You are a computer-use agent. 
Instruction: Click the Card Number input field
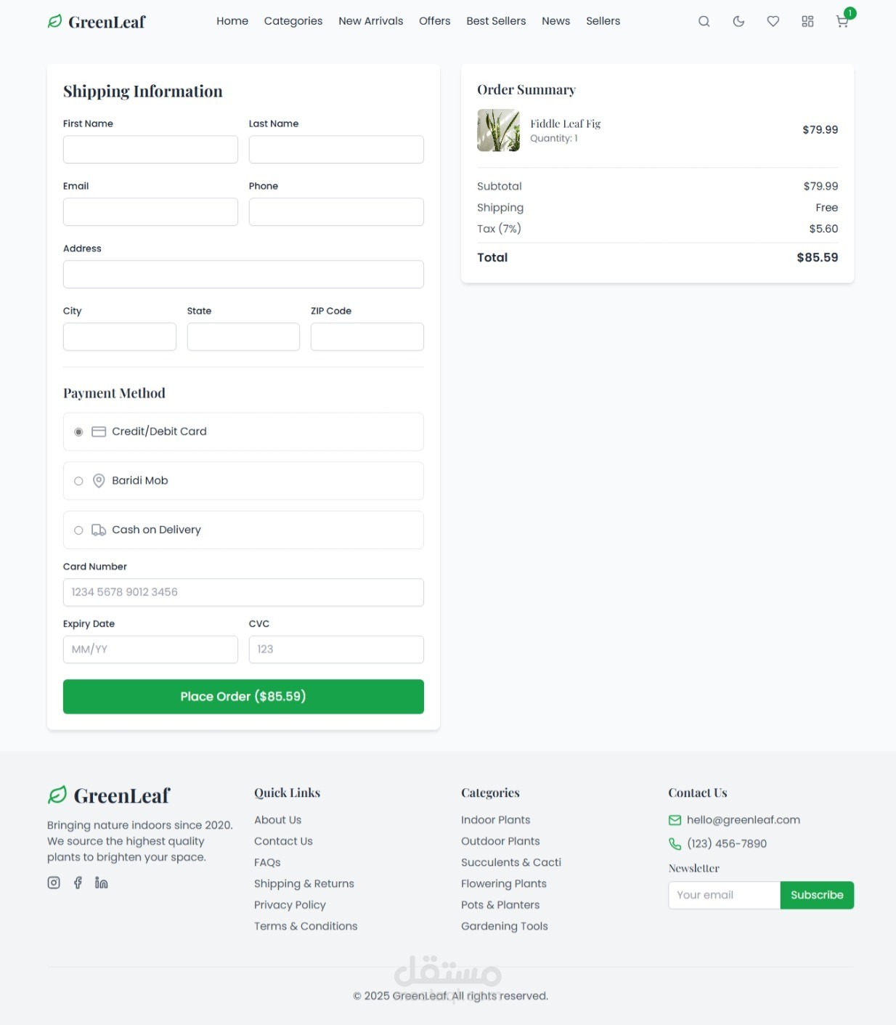(243, 592)
